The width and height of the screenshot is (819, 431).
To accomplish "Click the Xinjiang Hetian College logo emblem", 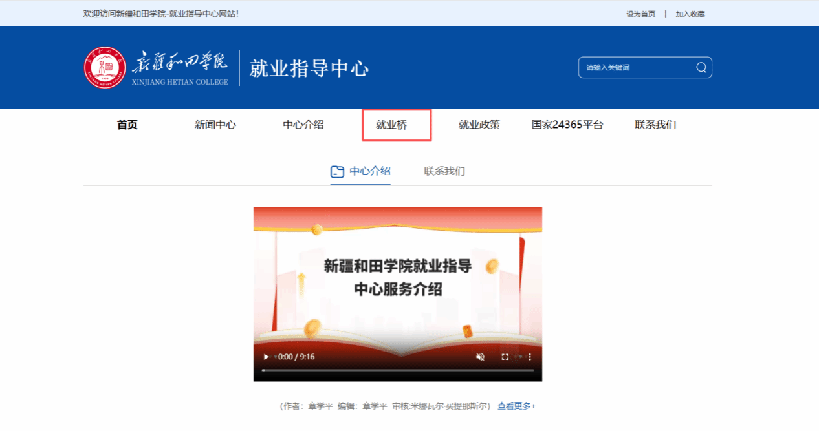I will point(105,68).
